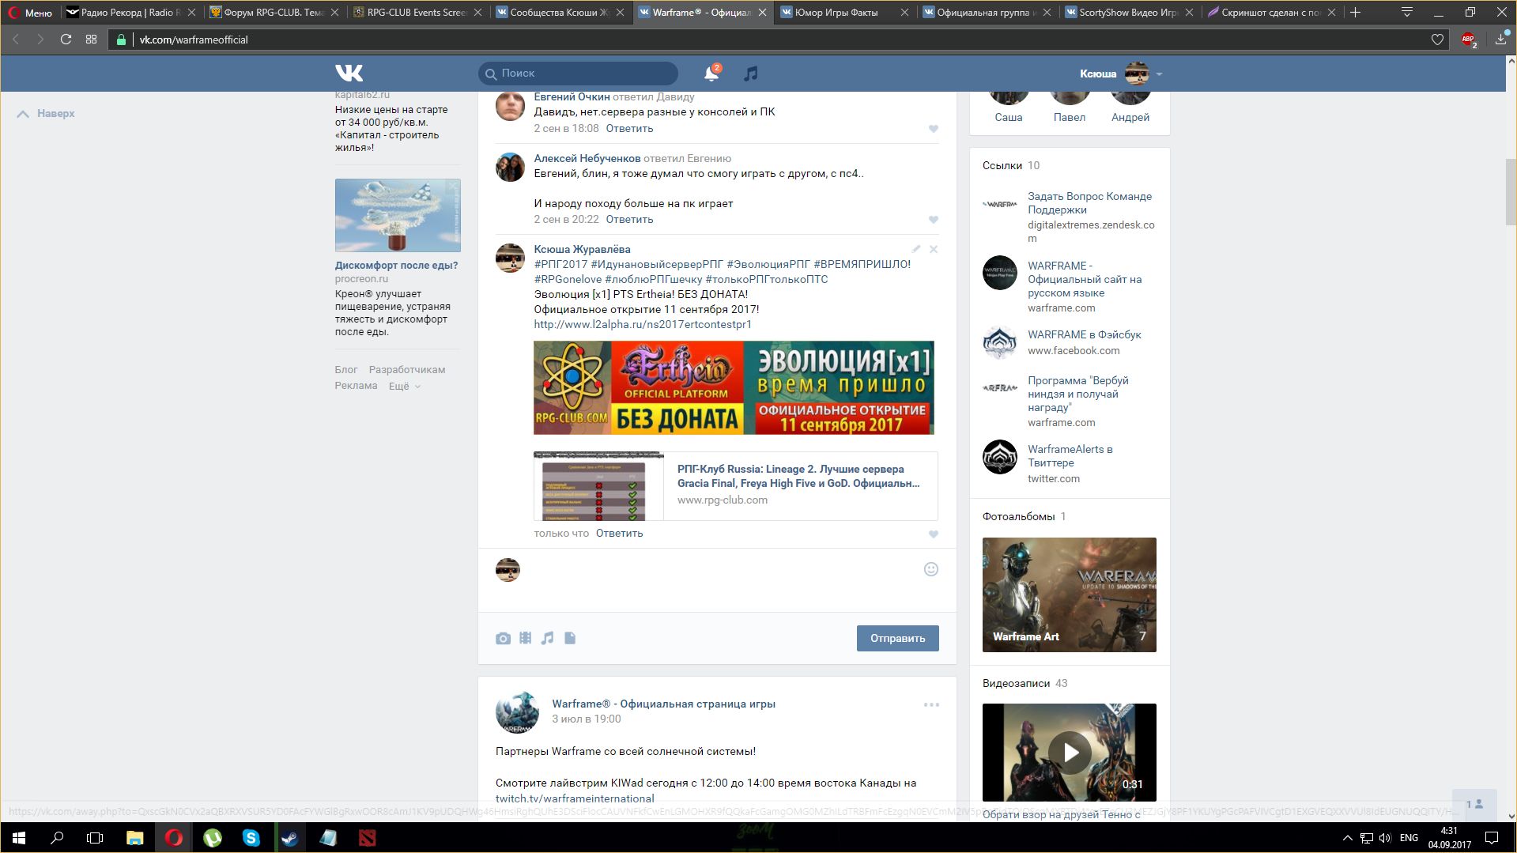
Task: Open РПГ-Клуб Russia link preview
Action: (x=735, y=486)
